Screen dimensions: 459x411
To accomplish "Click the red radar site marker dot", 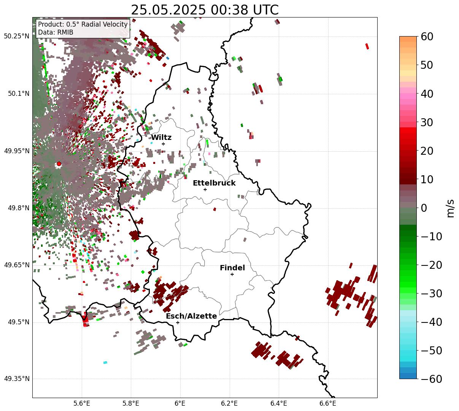I will (59, 164).
